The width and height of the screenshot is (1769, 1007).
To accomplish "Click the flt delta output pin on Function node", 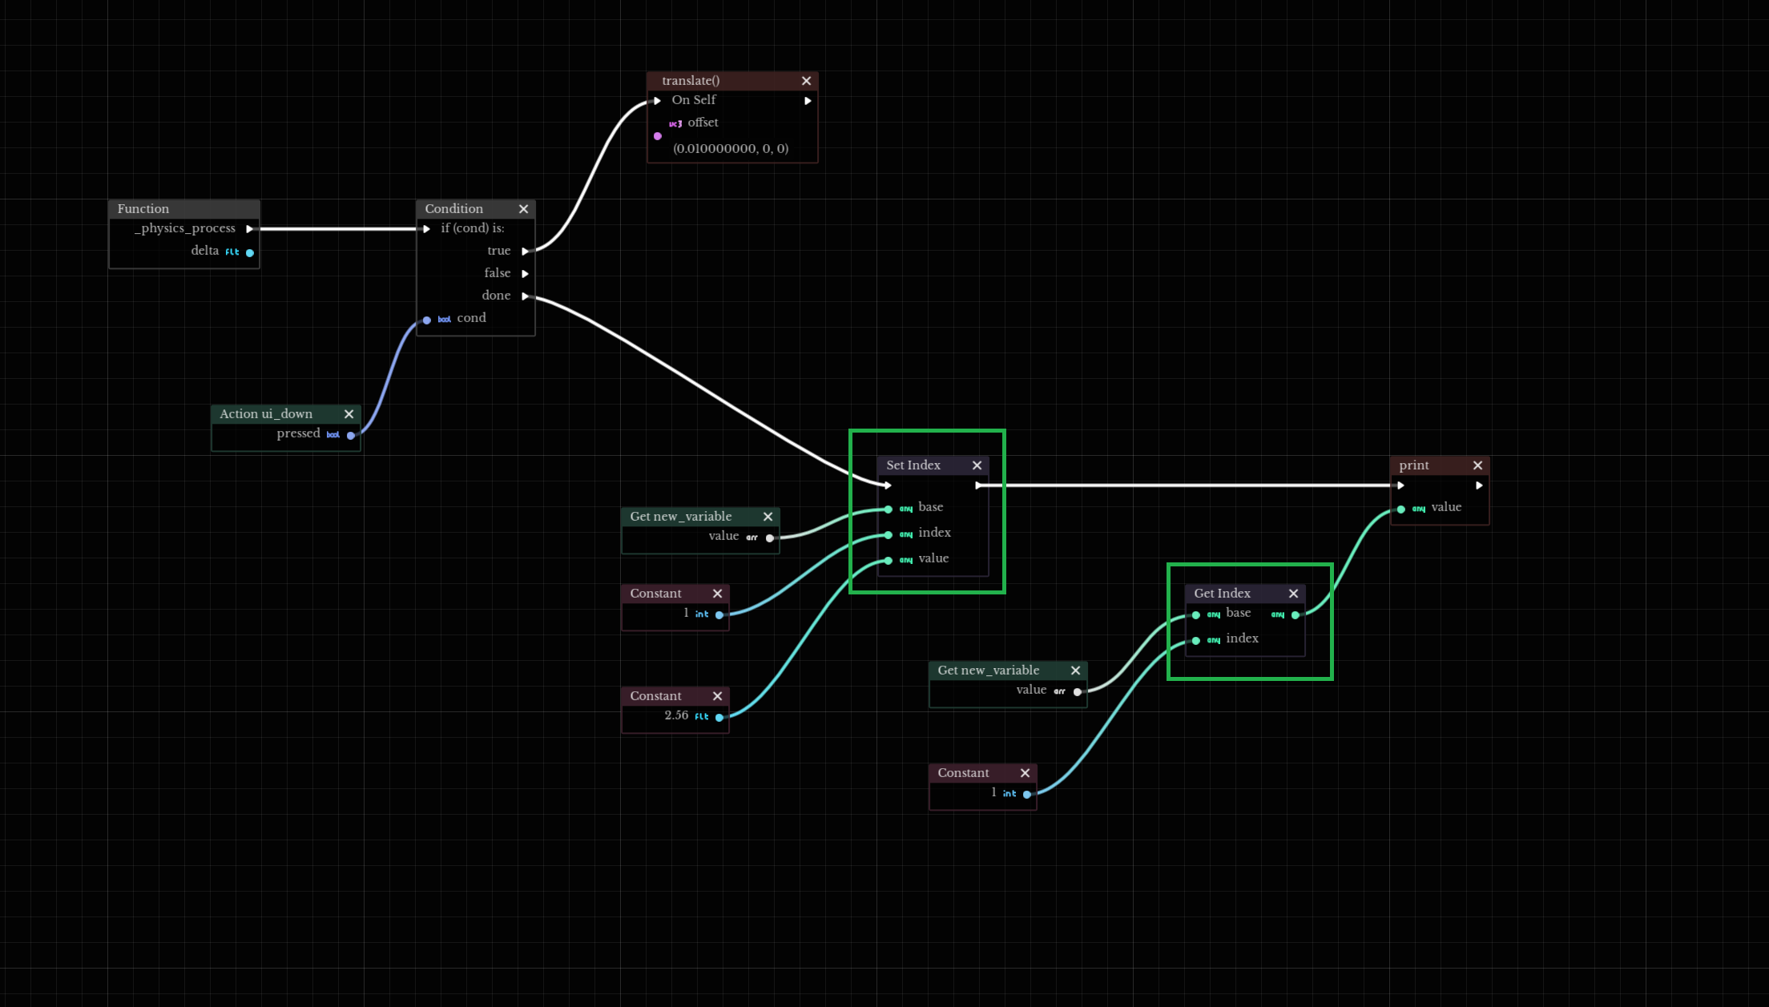I will 250,253.
